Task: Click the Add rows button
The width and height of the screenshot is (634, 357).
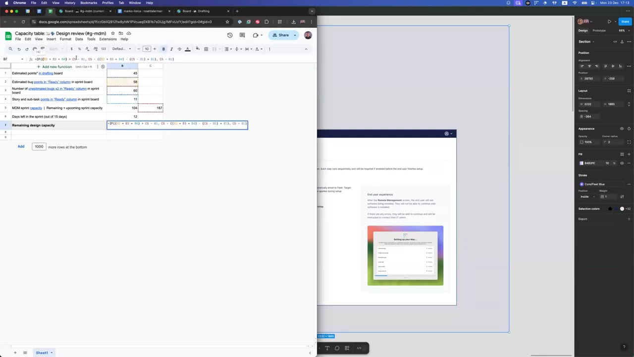Action: [x=21, y=147]
